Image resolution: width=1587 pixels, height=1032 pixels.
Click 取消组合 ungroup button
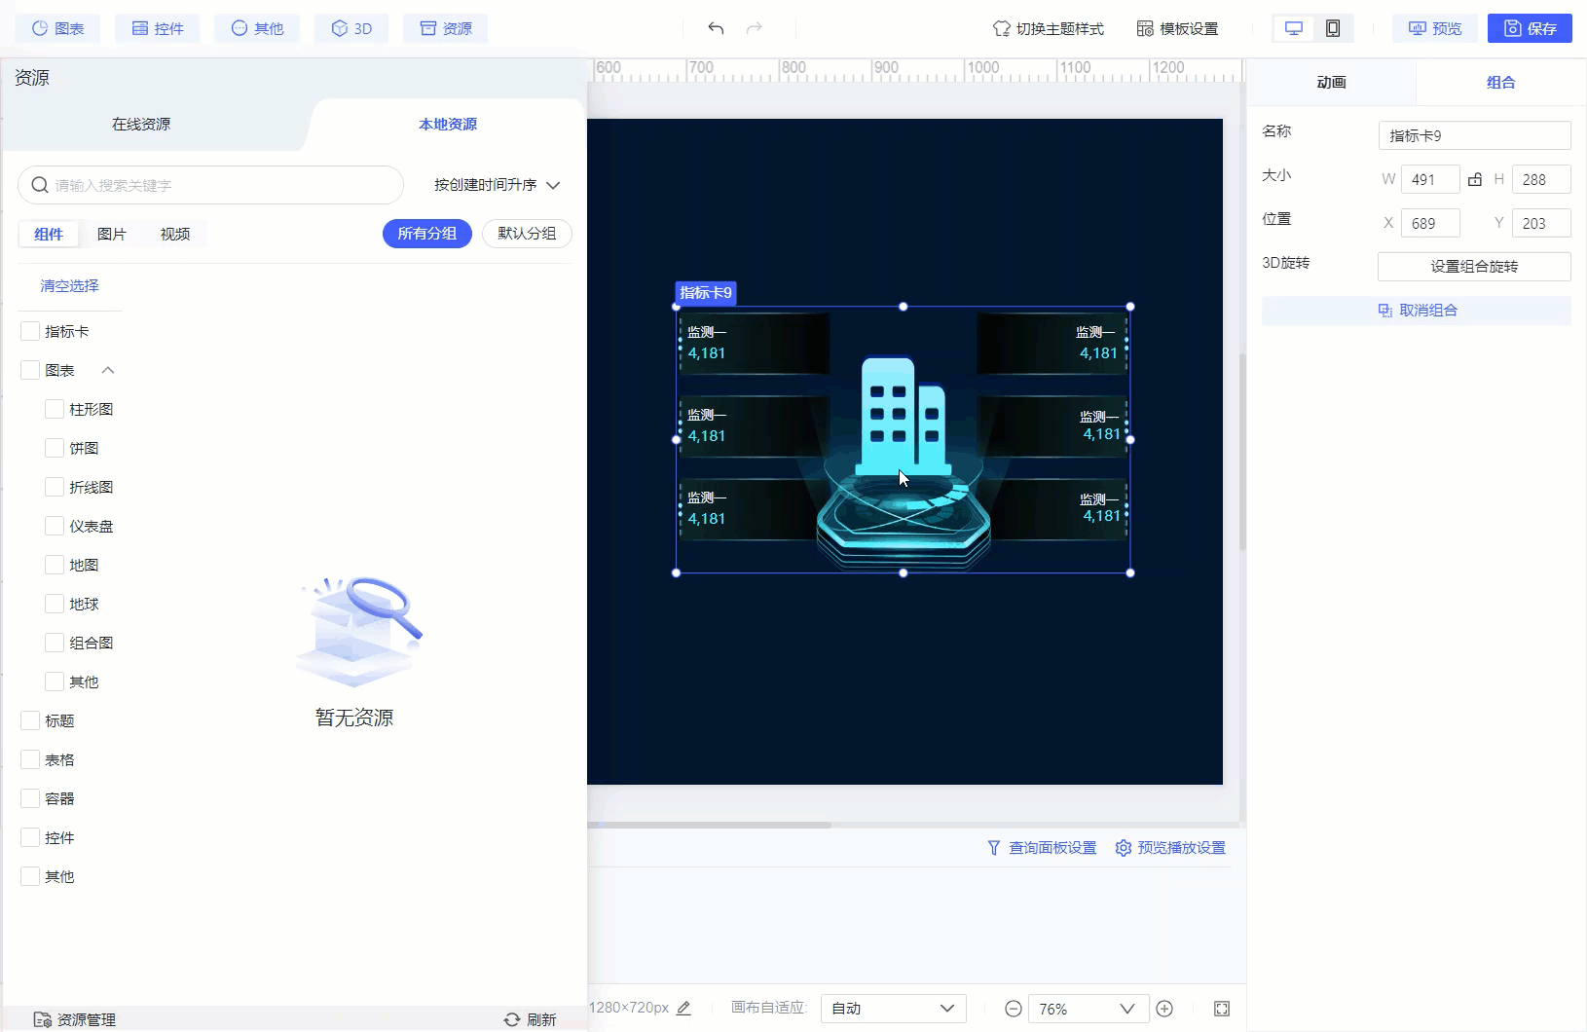click(1417, 311)
